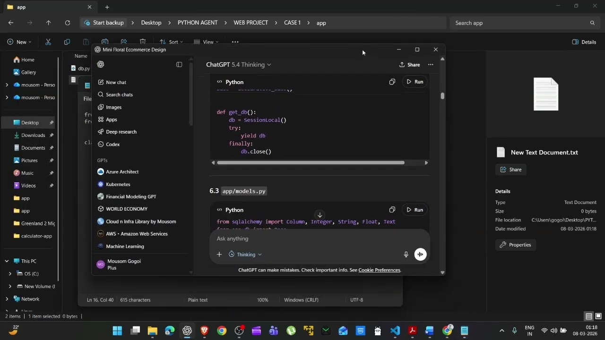Click the ChatGPT conversation vertical scrollbar thumb
Screen dimensions: 605x340
[x=442, y=96]
